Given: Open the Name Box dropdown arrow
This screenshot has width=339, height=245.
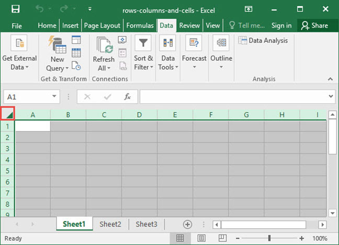Looking at the screenshot, I should [54, 96].
